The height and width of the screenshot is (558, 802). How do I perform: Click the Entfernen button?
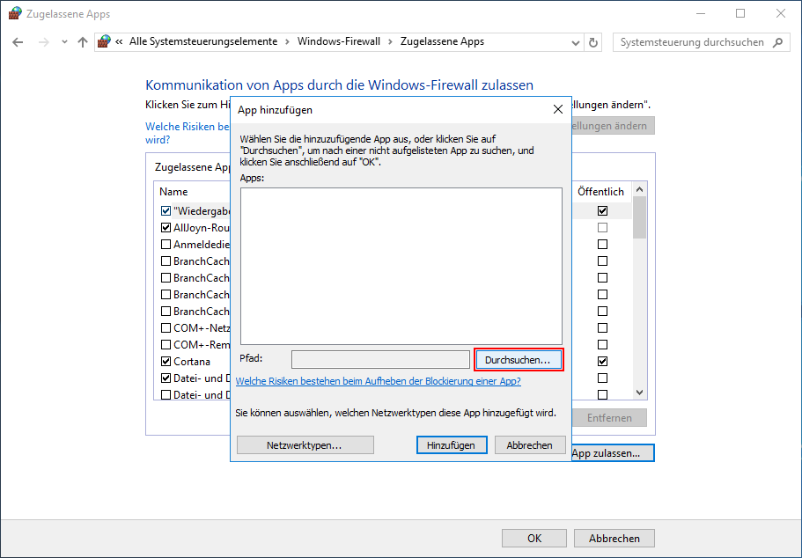pos(609,418)
